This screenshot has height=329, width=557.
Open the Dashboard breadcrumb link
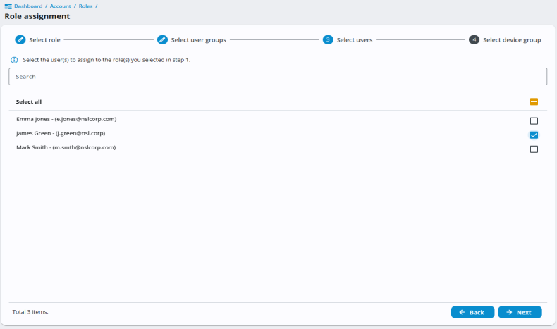[x=28, y=6]
